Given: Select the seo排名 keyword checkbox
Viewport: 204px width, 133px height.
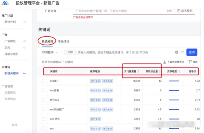Looking at the screenshot, I should (x=43, y=90).
